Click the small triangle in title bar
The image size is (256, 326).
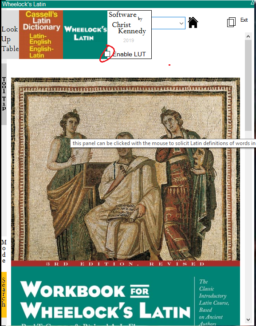252,3
